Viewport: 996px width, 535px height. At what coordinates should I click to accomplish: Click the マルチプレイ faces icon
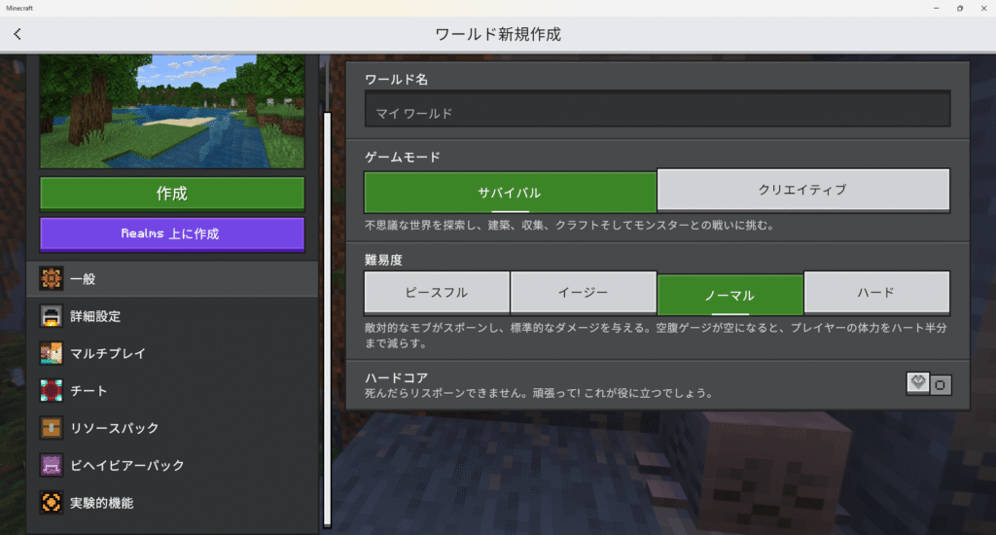[x=52, y=353]
